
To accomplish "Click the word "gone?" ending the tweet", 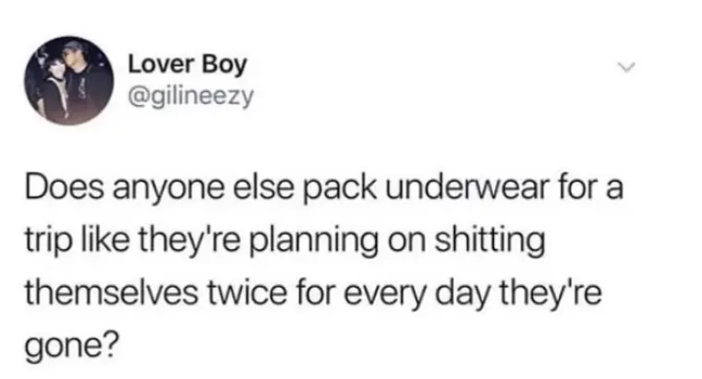I will point(72,346).
